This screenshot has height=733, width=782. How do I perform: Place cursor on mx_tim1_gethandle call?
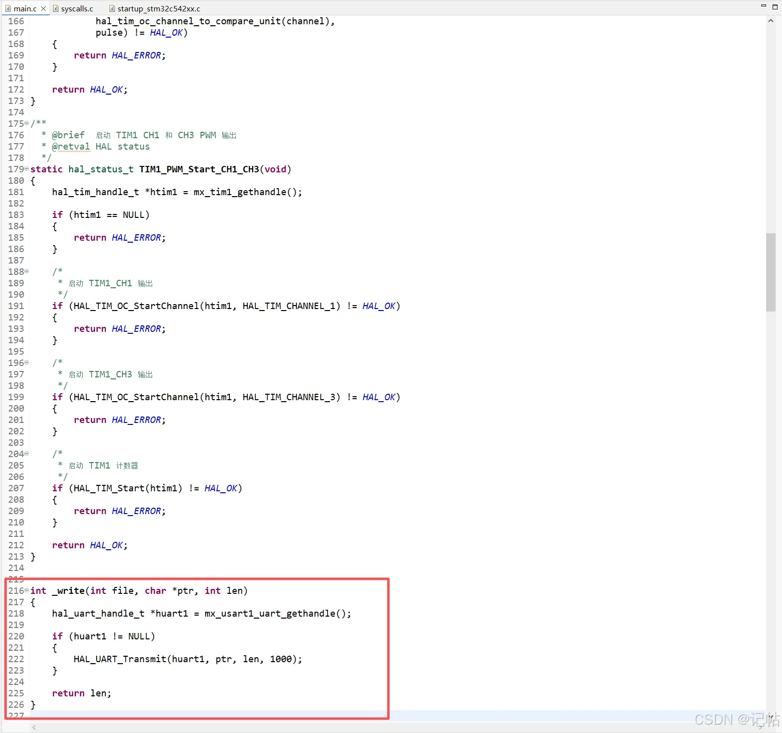(x=240, y=192)
